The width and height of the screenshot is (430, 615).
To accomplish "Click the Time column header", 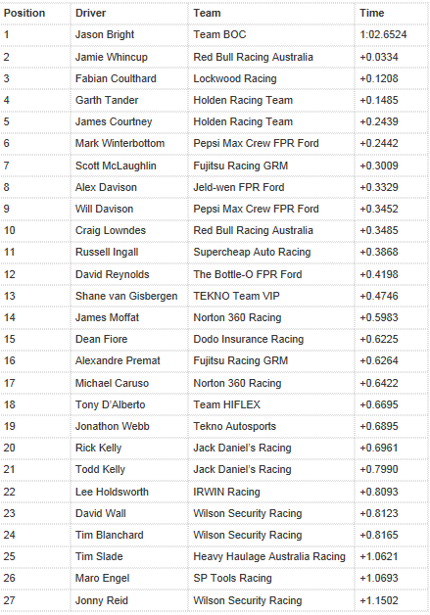I will coord(371,13).
